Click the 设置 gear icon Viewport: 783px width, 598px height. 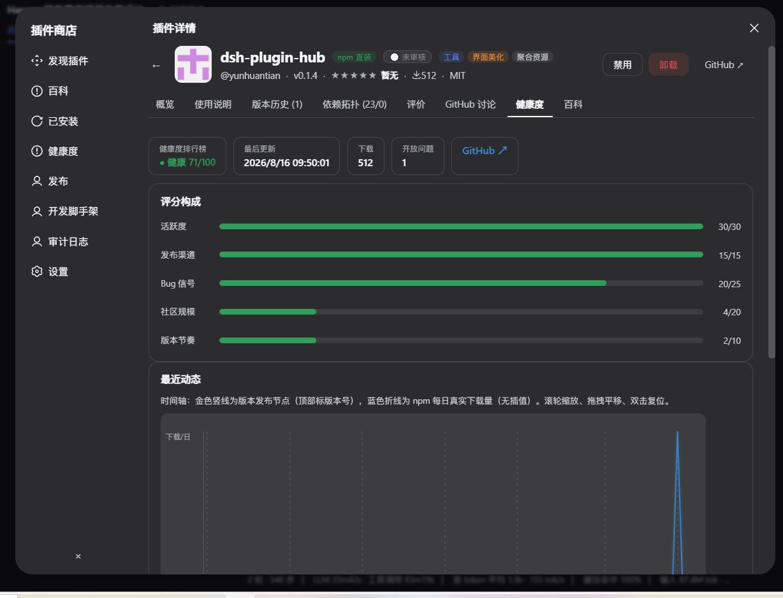point(37,271)
